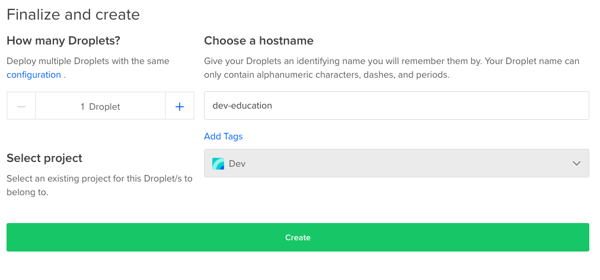Click the "Select project" heading
Screen dimensions: 600x280
pyautogui.click(x=44, y=158)
